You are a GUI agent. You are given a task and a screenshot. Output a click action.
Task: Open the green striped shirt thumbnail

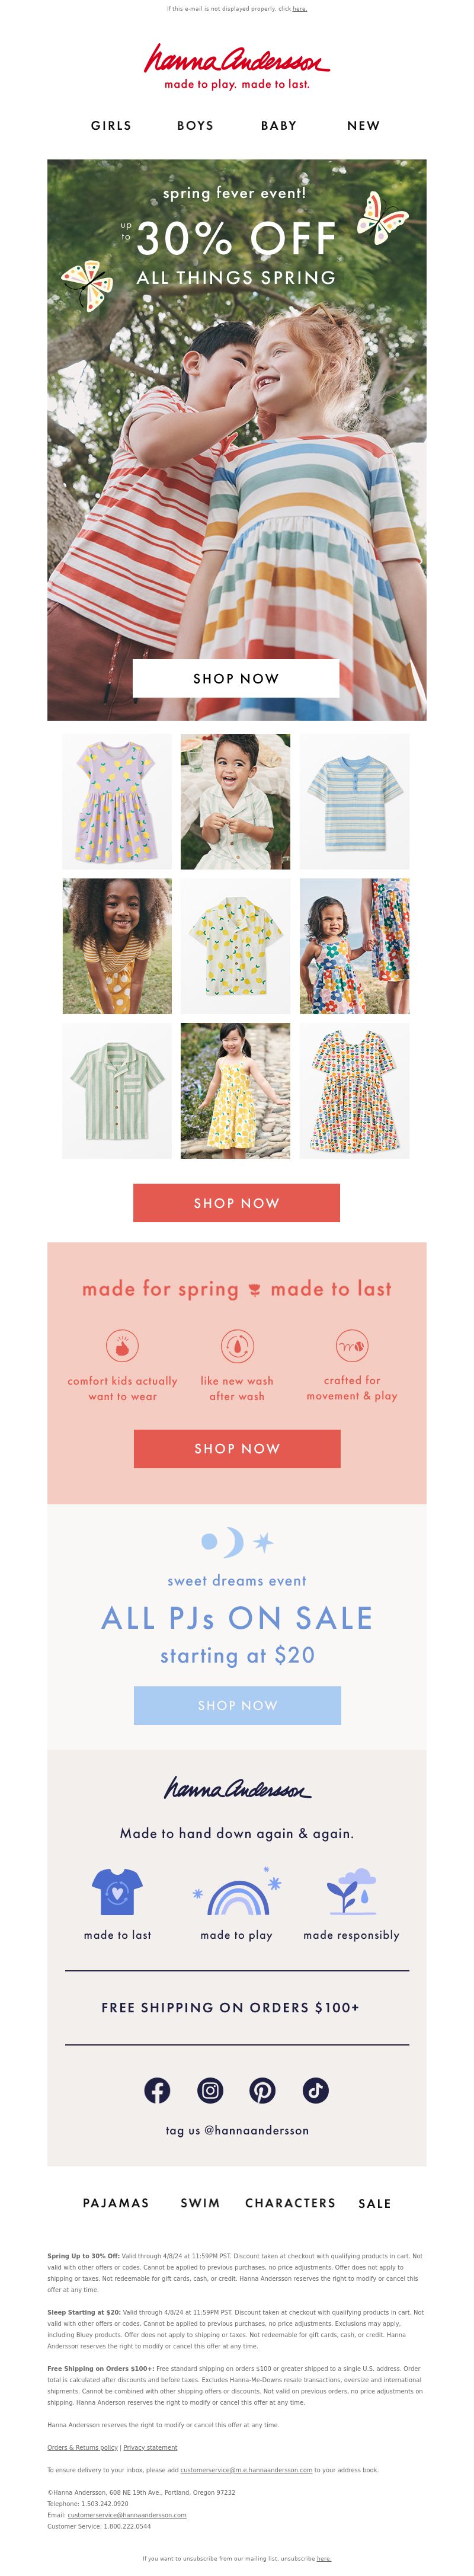point(117,1091)
